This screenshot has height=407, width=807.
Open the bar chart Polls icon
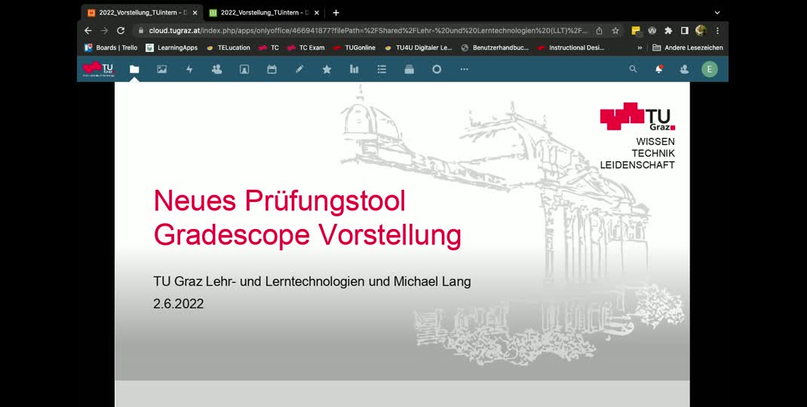(x=354, y=69)
